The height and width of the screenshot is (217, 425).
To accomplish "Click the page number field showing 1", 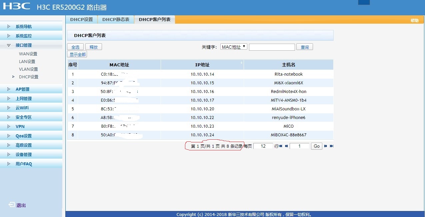I will pos(299,146).
